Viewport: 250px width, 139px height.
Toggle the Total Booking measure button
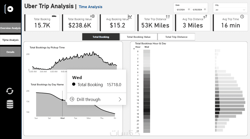click(101, 37)
